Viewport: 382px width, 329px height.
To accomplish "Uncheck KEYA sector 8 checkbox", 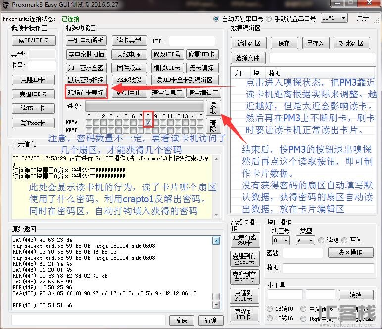I will coord(148,123).
